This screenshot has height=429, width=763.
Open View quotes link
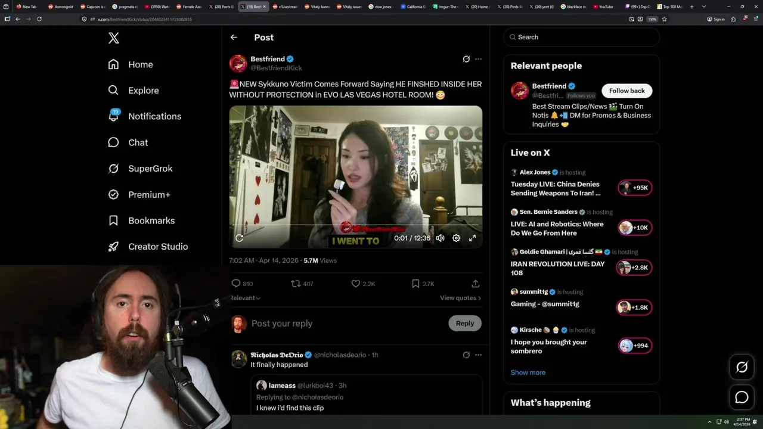(460, 298)
